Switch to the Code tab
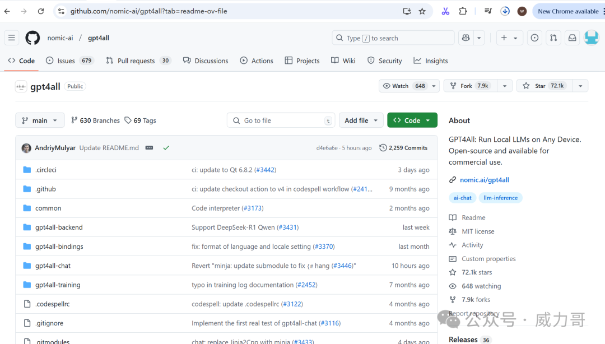The width and height of the screenshot is (605, 344). [x=22, y=61]
